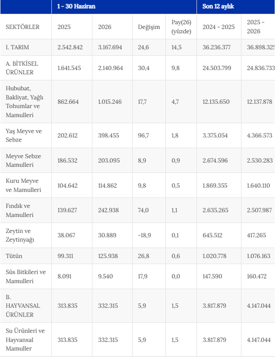Select the 'I. TARIM' row label
The height and width of the screenshot is (357, 279).
pyautogui.click(x=17, y=47)
